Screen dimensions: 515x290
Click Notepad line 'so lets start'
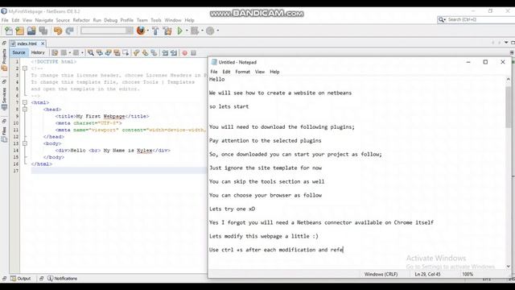point(229,106)
